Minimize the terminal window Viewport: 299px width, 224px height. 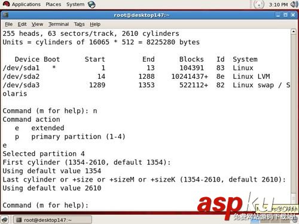[278, 15]
